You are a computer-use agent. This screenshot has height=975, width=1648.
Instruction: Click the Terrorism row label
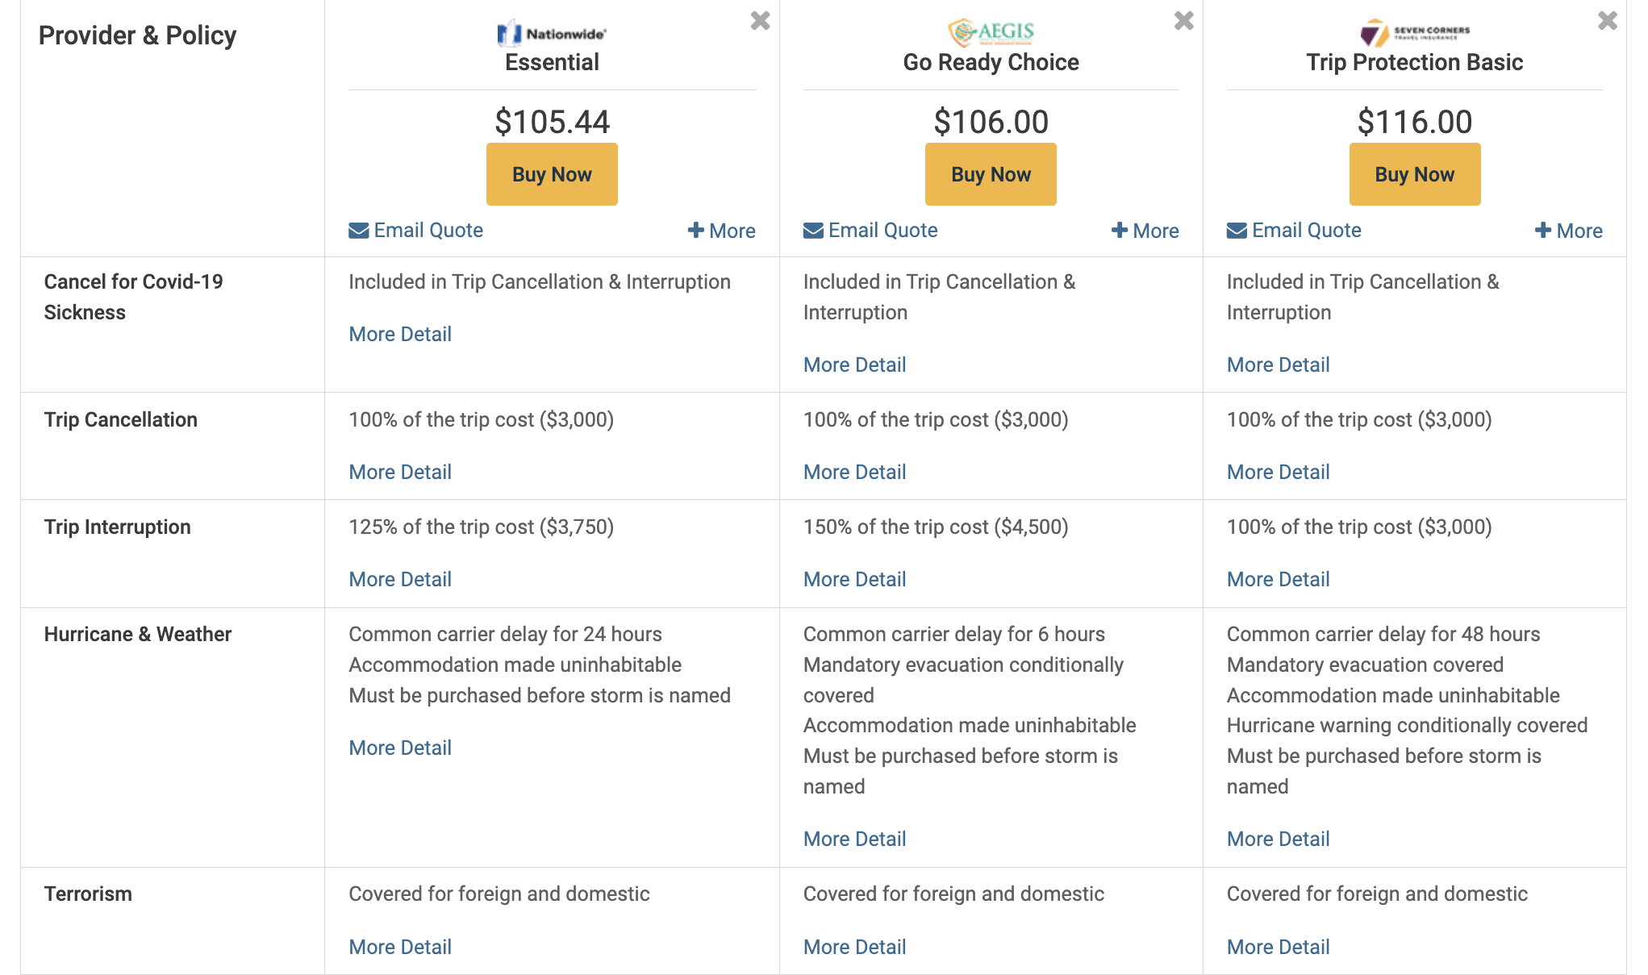point(88,894)
